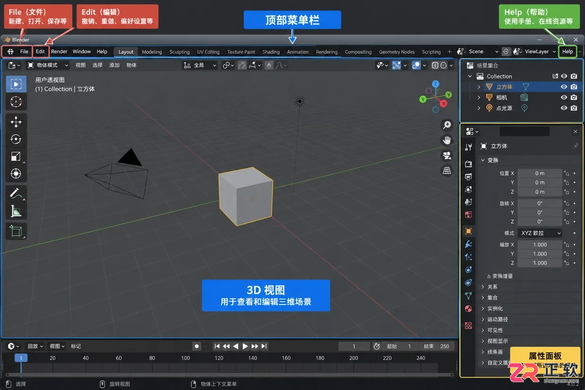The width and height of the screenshot is (585, 390).
Task: Open the Tool properties tab
Action: [468, 147]
